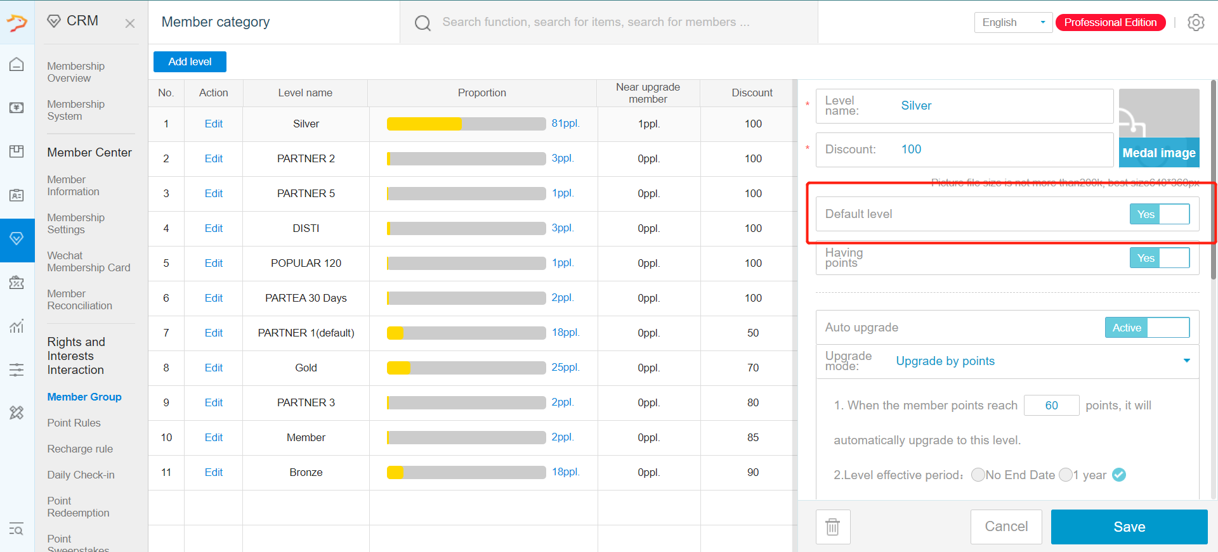Toggle the Default level switch
1218x552 pixels.
click(x=1159, y=214)
